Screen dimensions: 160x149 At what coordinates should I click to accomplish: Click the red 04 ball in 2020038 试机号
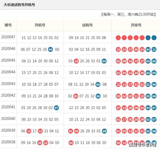[x=71, y=143]
